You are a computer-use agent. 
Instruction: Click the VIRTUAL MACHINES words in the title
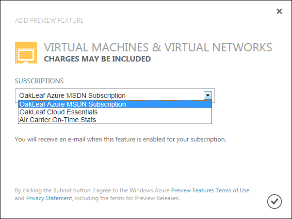click(x=92, y=47)
